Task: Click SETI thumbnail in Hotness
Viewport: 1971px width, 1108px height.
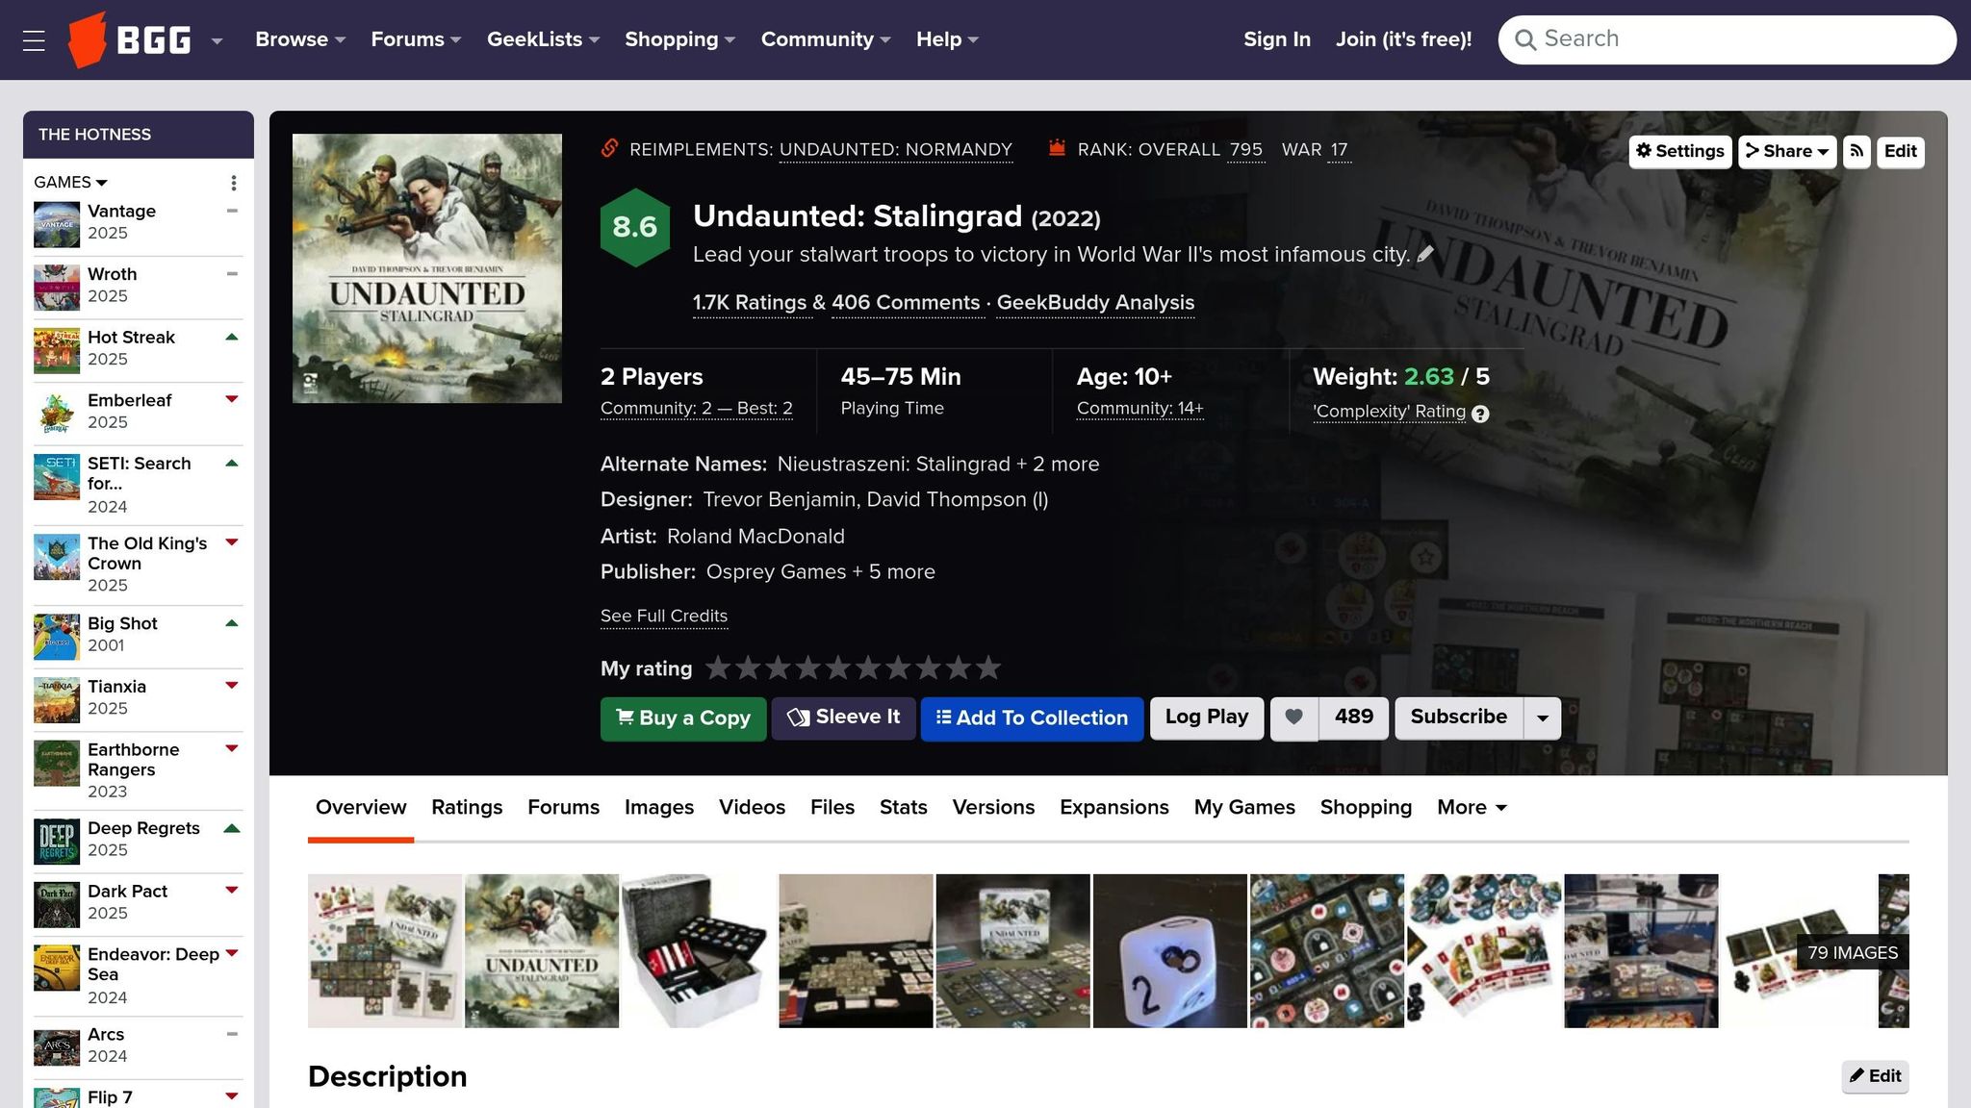Action: coord(57,477)
